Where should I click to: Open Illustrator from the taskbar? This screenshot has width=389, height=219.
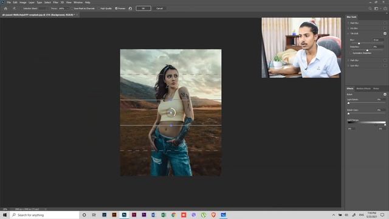click(x=114, y=215)
